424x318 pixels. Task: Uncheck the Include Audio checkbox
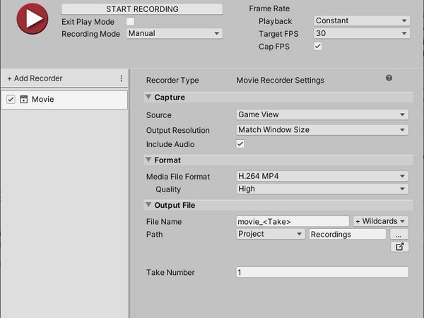tap(240, 144)
